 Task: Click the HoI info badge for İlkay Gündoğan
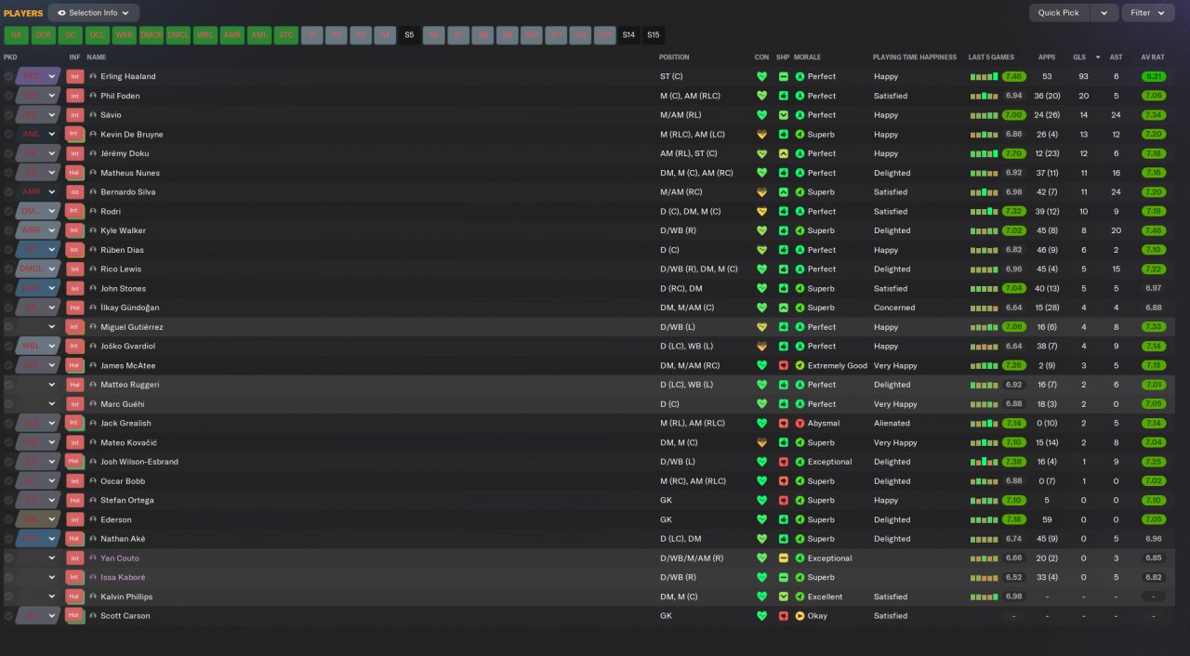coord(75,308)
